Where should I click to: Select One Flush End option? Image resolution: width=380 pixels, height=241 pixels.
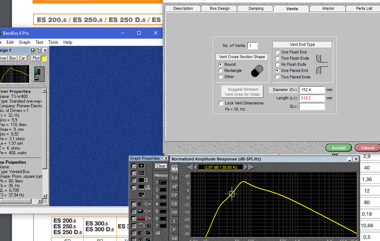point(278,52)
